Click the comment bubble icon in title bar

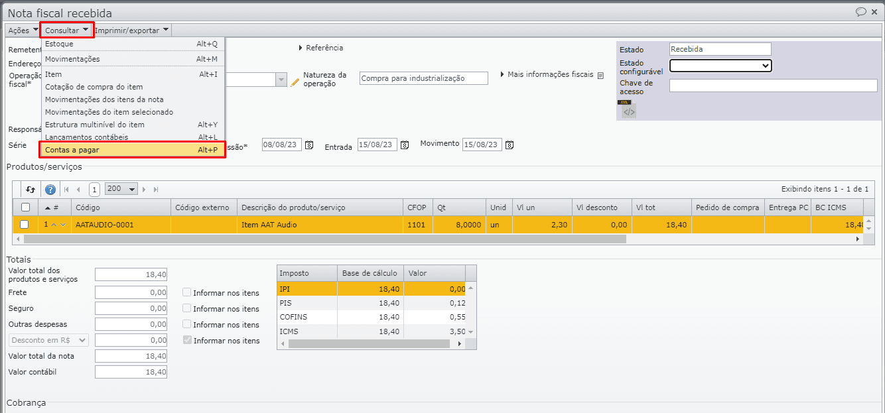tap(861, 12)
